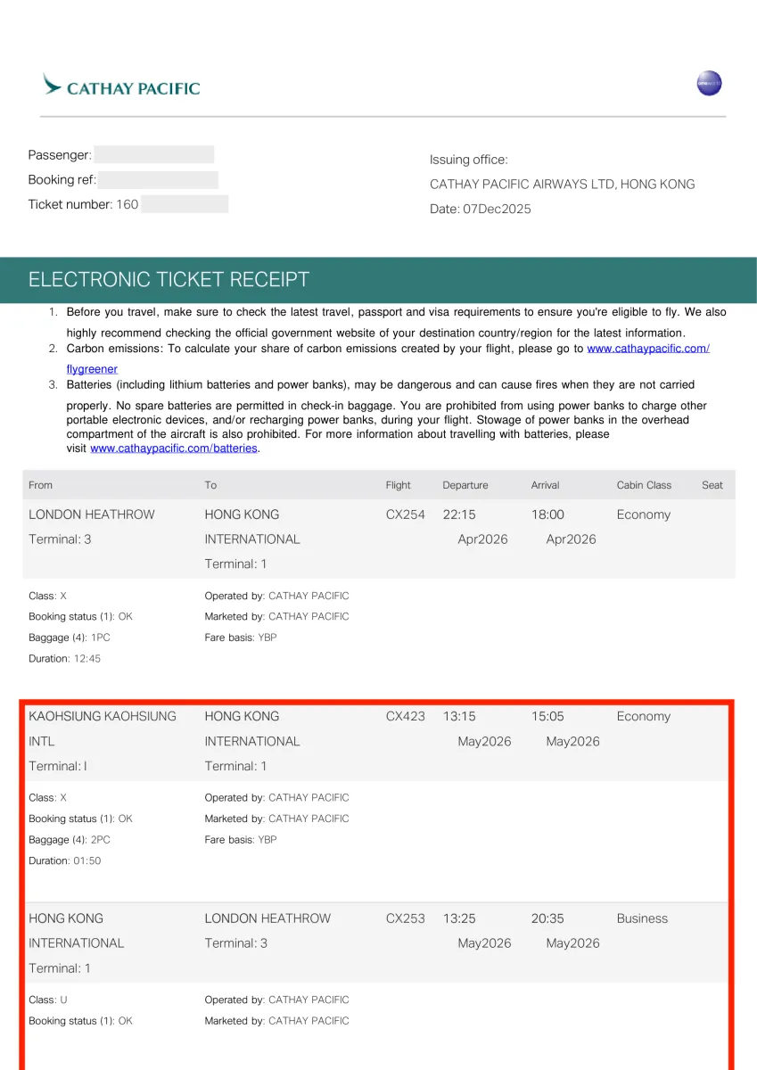
Task: Click the oneworld alliance logo
Action: [x=709, y=84]
